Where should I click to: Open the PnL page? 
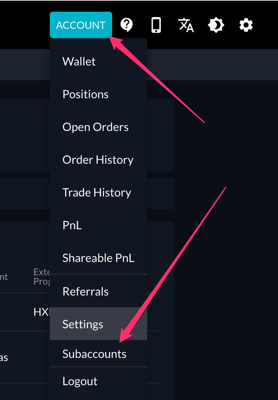pos(72,225)
